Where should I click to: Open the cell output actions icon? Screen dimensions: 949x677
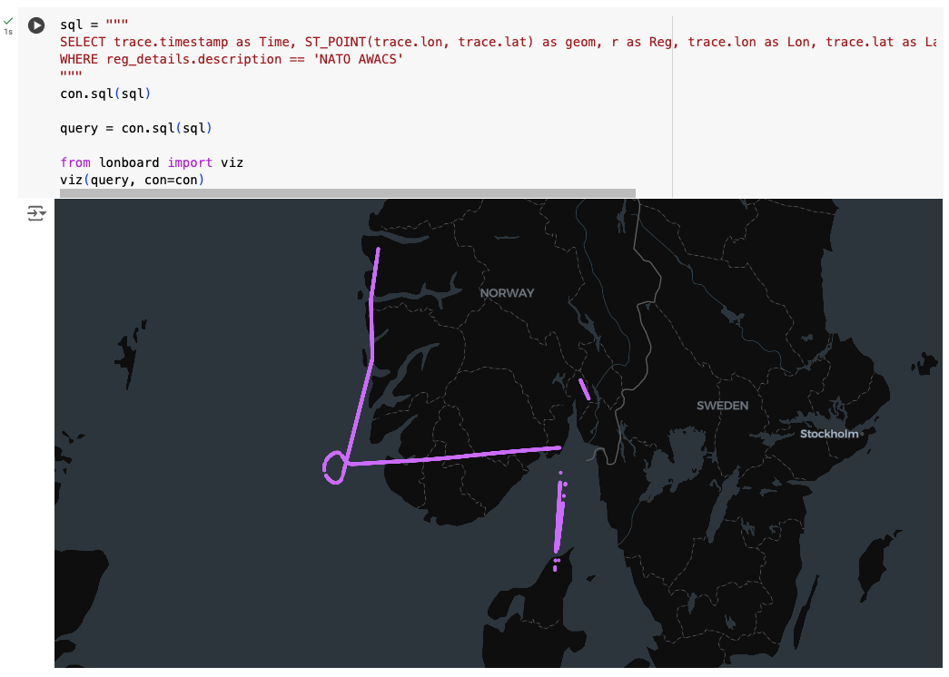coord(35,214)
